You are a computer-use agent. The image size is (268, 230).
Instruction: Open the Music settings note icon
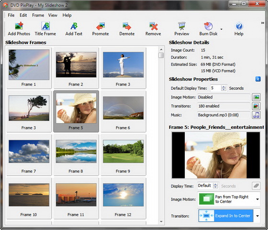tap(256, 115)
